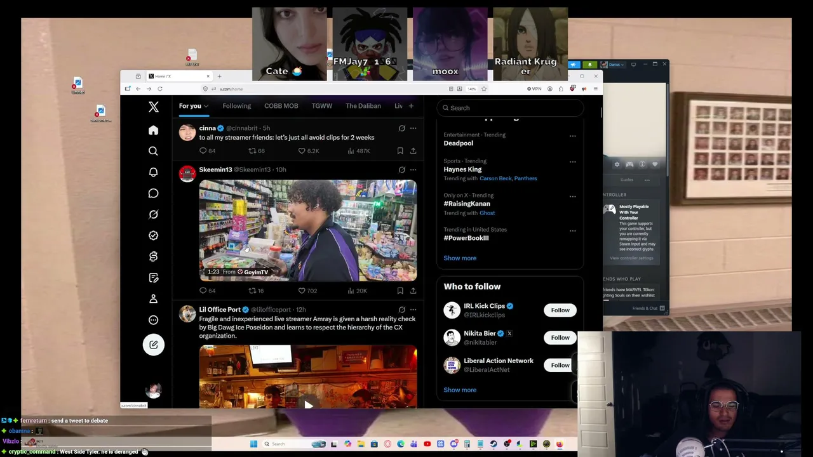Open more menu on cinna's post
The image size is (813, 457).
pyautogui.click(x=413, y=128)
